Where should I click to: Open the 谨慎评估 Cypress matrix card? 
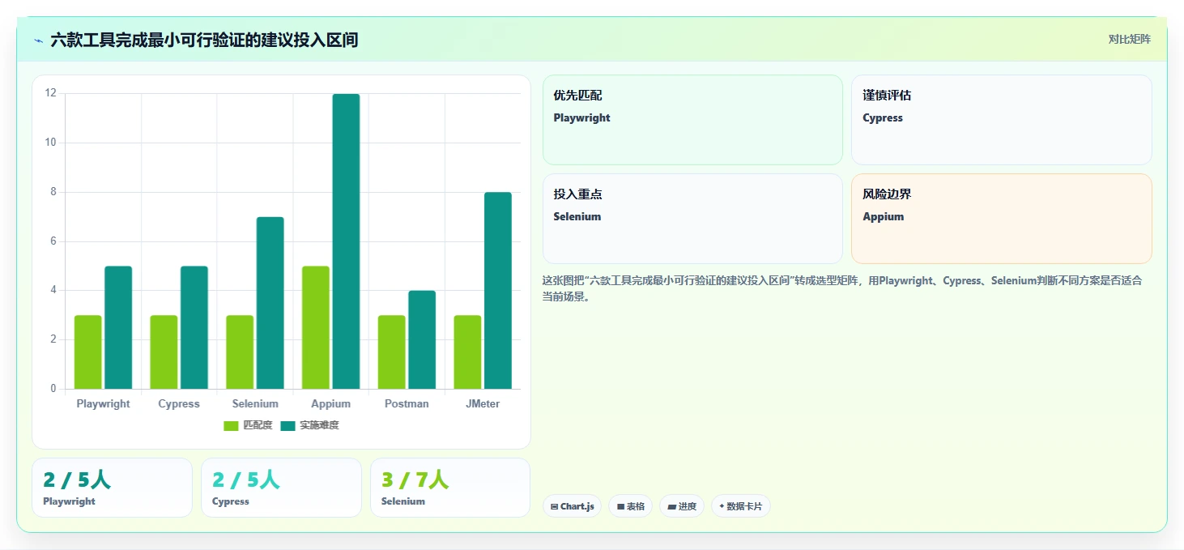click(1002, 120)
